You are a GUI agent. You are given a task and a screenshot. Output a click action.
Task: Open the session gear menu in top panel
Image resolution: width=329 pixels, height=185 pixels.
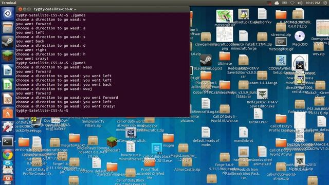pyautogui.click(x=325, y=3)
